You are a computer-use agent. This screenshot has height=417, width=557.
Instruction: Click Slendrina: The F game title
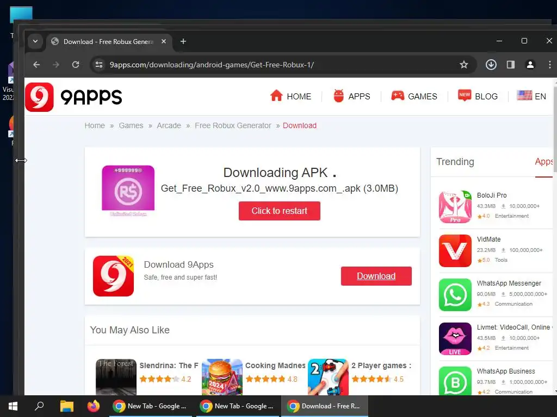coord(169,365)
